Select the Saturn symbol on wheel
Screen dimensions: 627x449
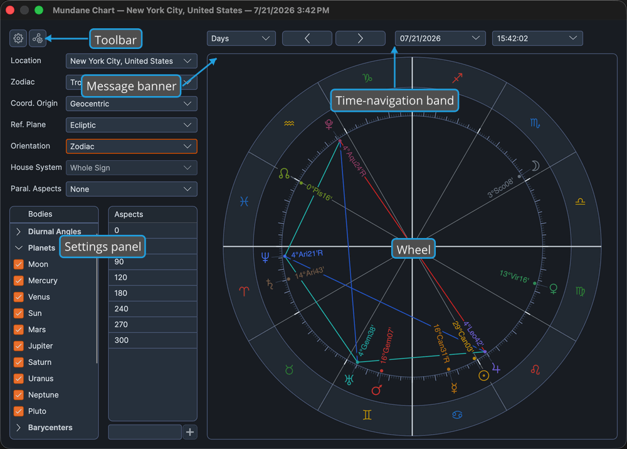click(270, 284)
